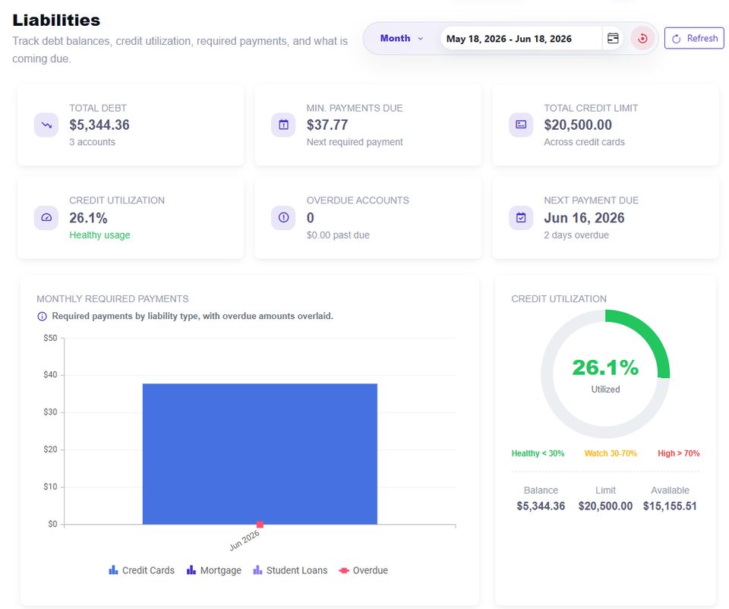Click the Refresh button
This screenshot has height=609, width=729.
pyautogui.click(x=694, y=38)
